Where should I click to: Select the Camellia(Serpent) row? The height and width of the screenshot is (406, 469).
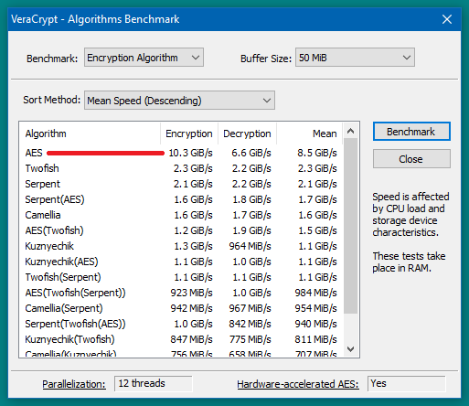click(181, 308)
